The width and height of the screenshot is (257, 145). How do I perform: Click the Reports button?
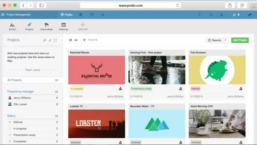point(215,40)
